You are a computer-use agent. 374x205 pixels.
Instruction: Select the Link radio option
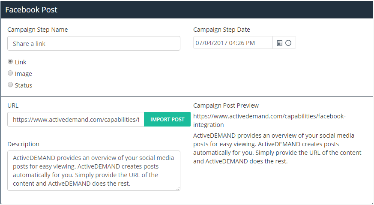[x=10, y=62]
